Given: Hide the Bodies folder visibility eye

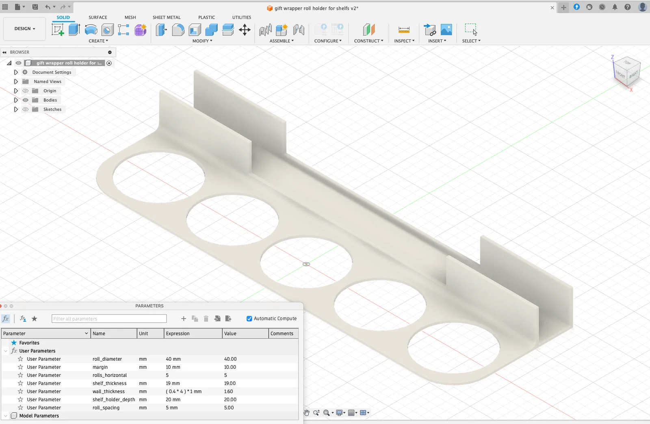Looking at the screenshot, I should 26,100.
